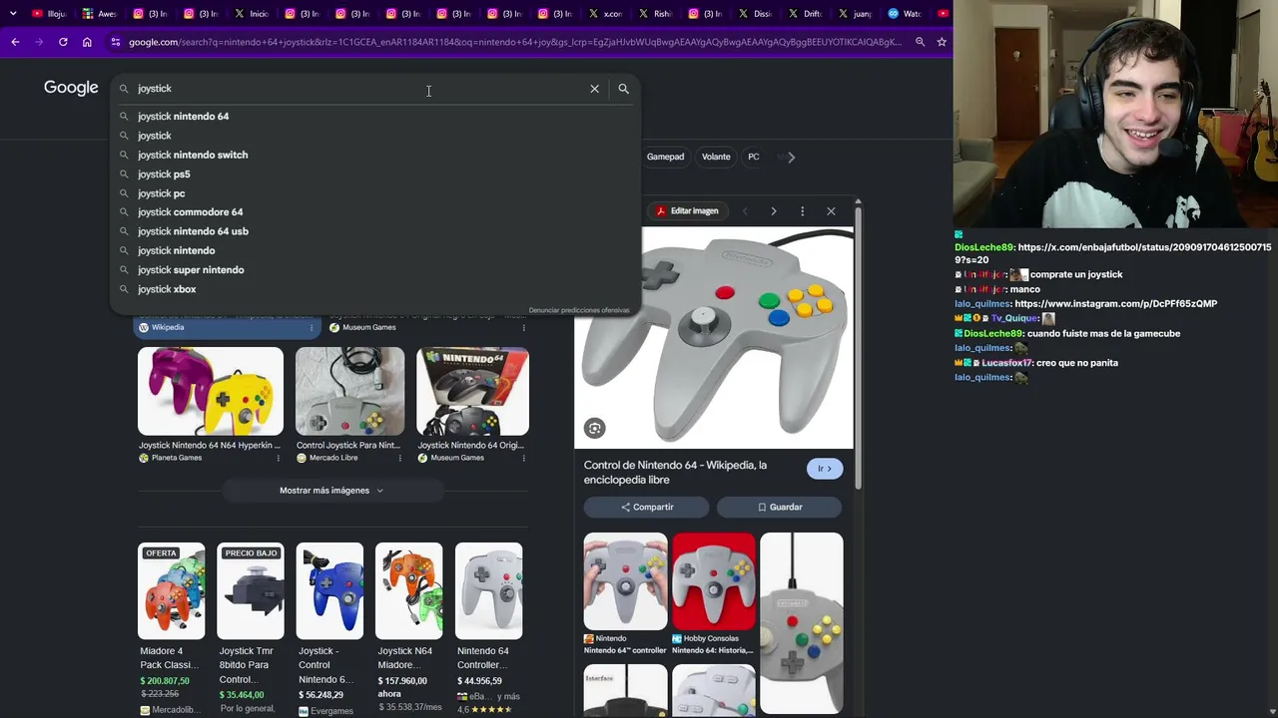Open the Nintendo 64 controller related image
The height and width of the screenshot is (718, 1278).
tap(626, 581)
